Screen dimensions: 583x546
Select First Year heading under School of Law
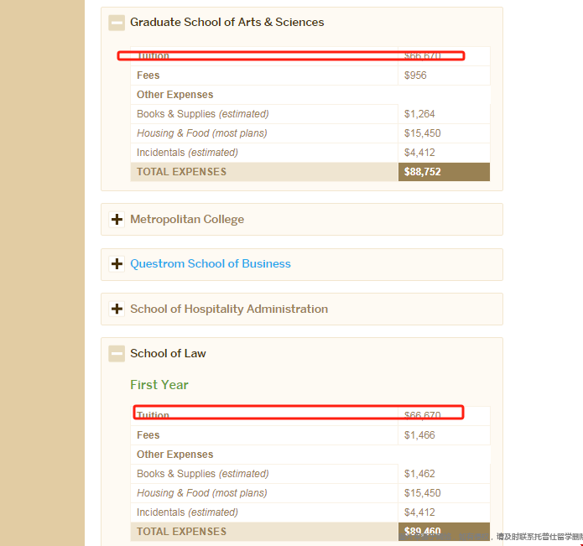(x=159, y=385)
